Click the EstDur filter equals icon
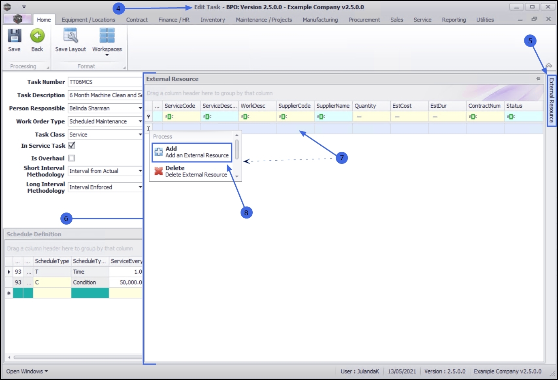This screenshot has height=380, width=558. (x=435, y=117)
